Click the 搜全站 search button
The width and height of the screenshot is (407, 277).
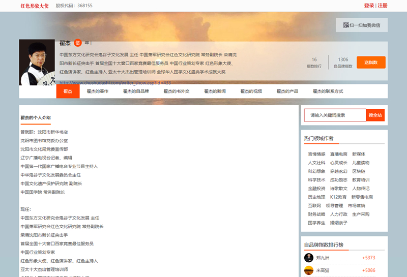[x=375, y=115]
